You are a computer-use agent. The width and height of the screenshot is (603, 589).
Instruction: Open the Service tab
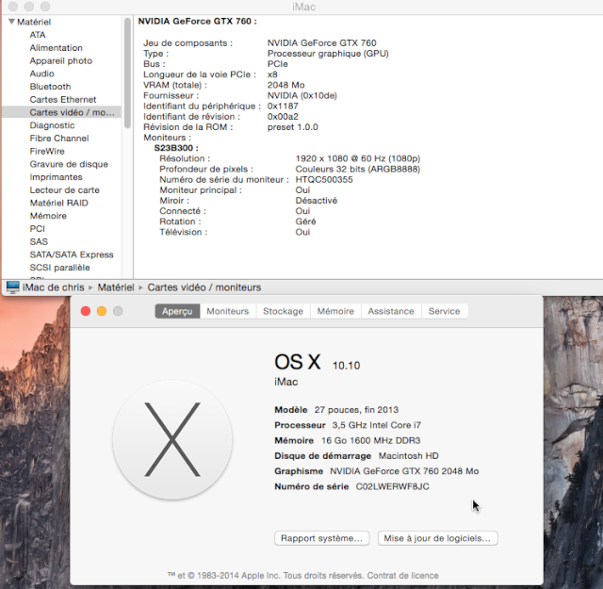coord(444,311)
